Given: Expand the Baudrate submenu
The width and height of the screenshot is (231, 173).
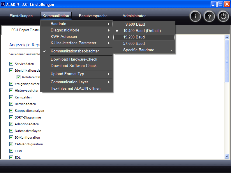Looking at the screenshot, I should (77, 24).
